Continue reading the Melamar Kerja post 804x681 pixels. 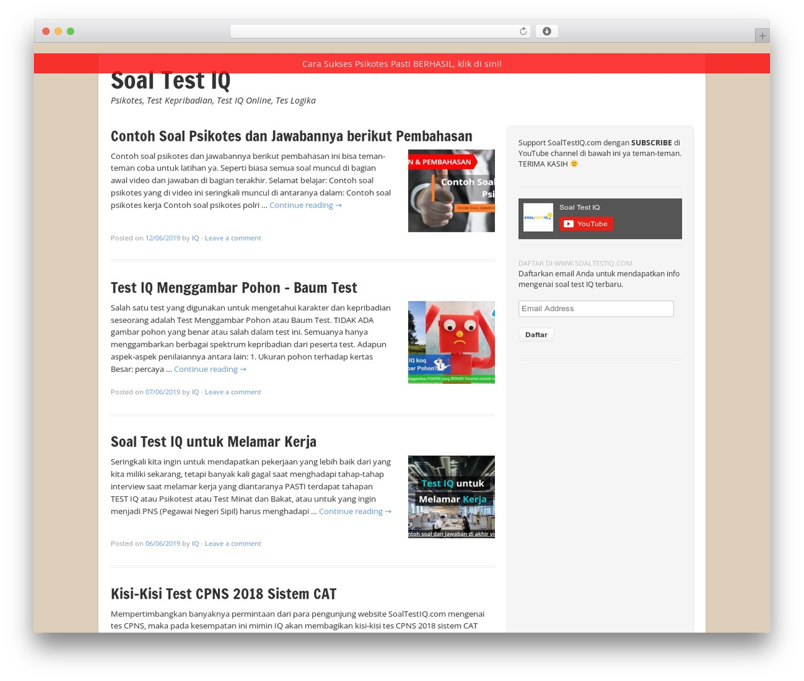click(x=355, y=511)
